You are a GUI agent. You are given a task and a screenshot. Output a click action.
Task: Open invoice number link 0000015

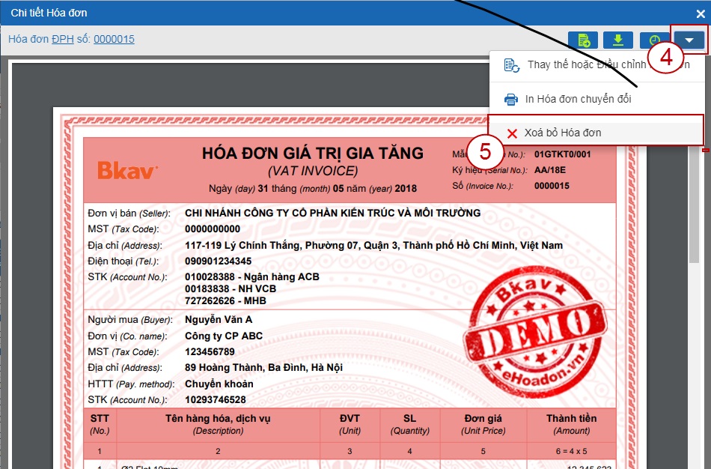point(114,39)
